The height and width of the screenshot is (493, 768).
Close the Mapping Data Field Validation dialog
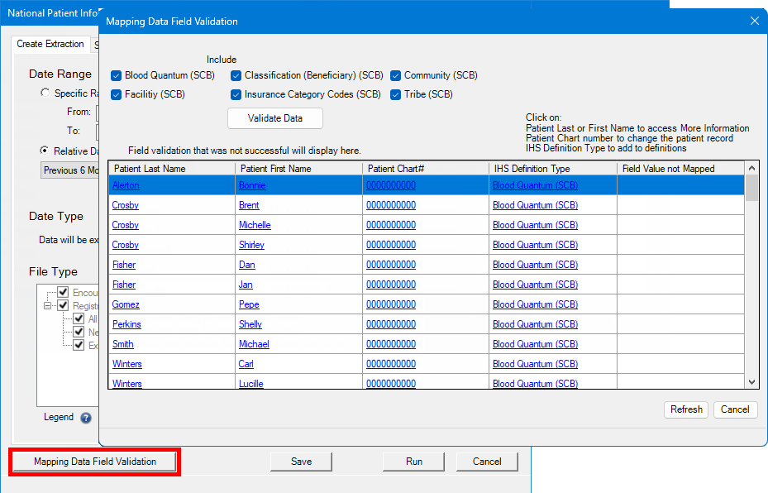pyautogui.click(x=754, y=21)
